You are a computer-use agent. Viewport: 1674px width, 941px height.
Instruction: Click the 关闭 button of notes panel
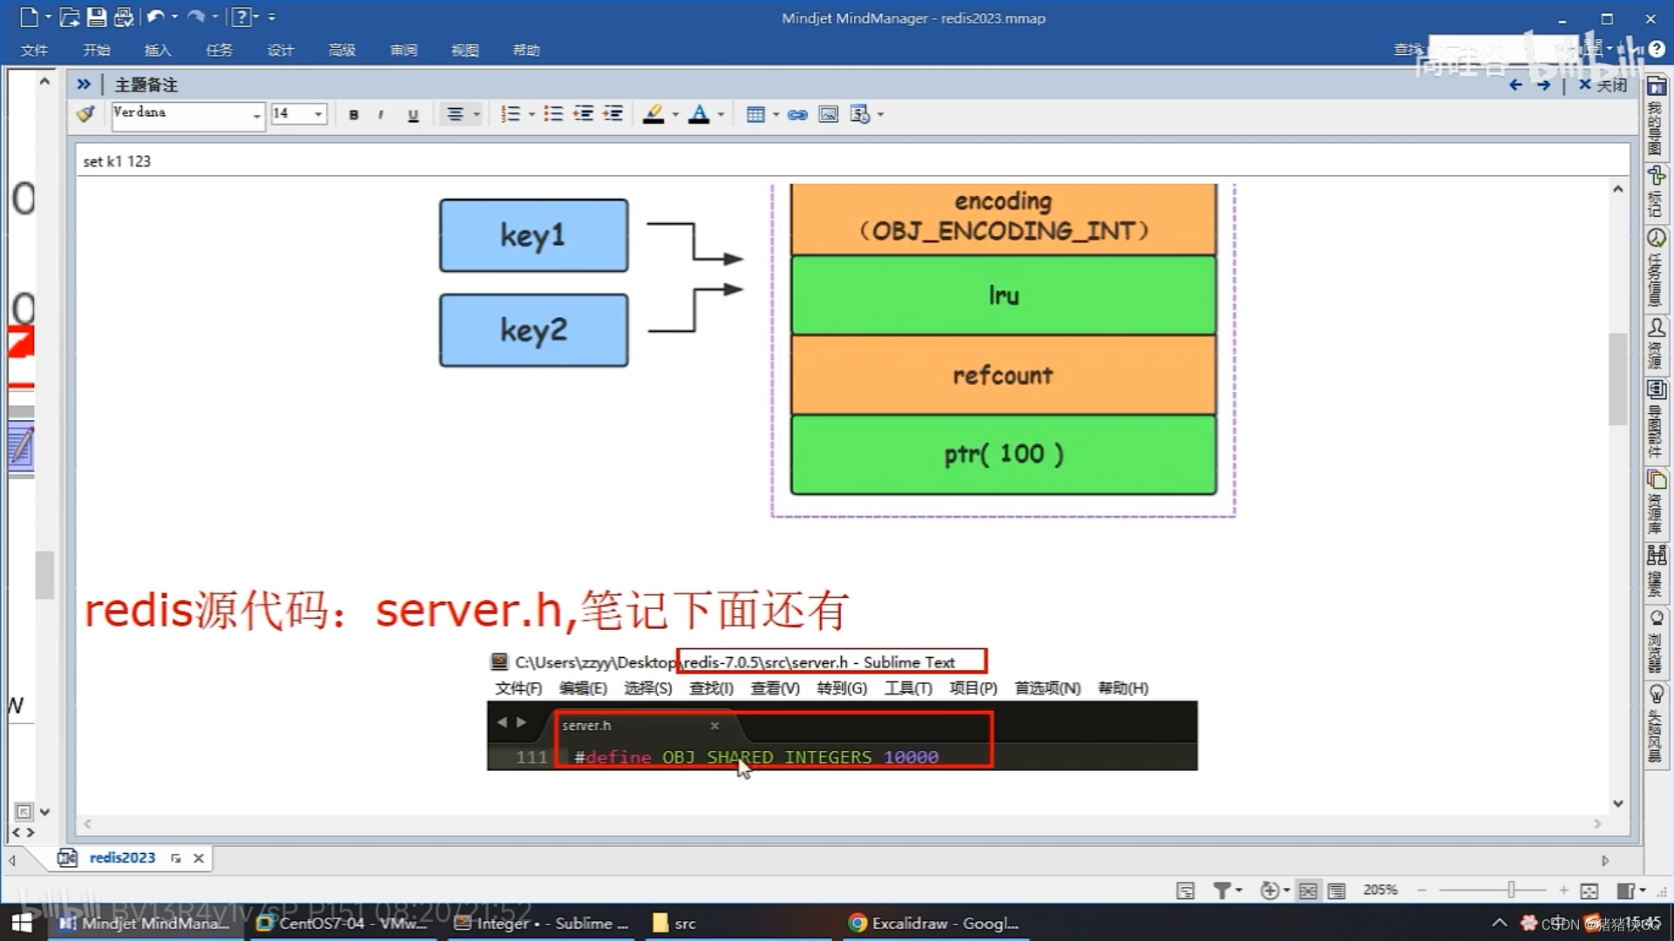(1603, 85)
